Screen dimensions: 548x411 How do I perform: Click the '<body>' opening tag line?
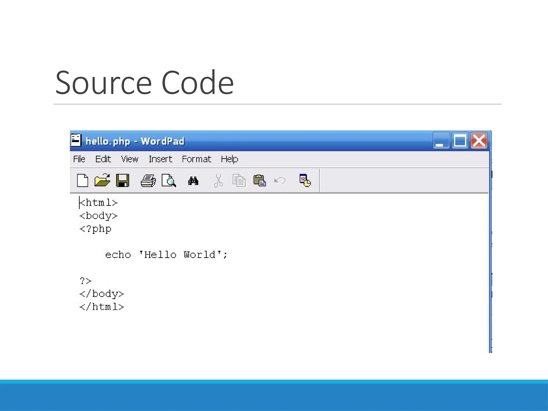coord(98,216)
